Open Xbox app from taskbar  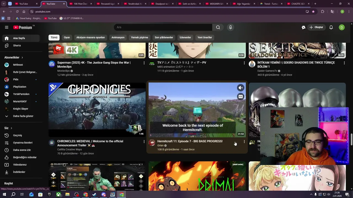coord(58,194)
